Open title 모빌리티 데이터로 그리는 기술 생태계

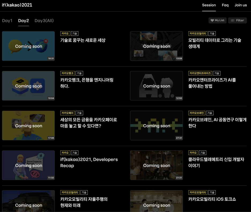[215, 43]
